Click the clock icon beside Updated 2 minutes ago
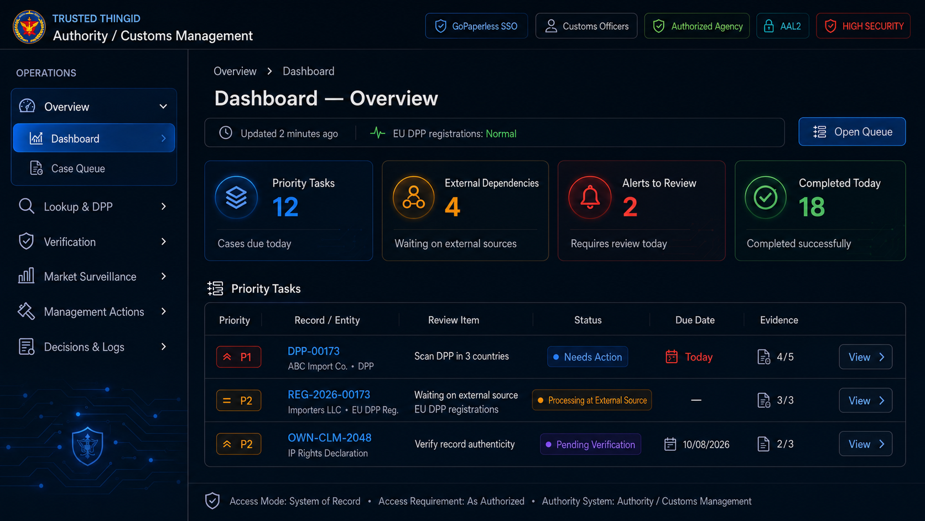 click(x=226, y=133)
